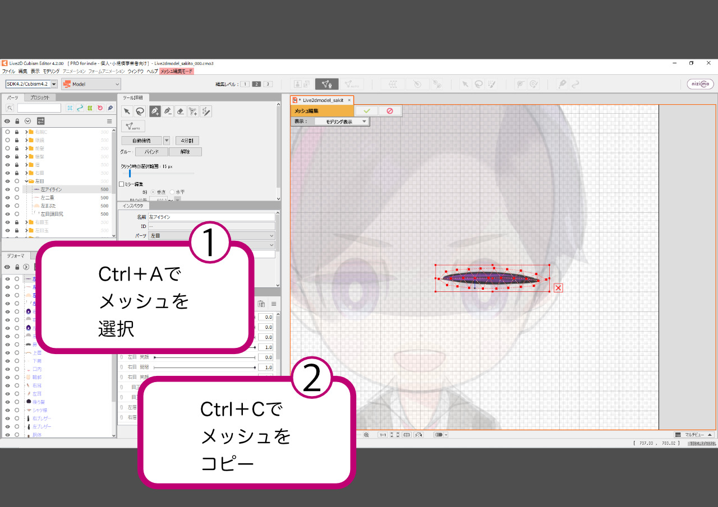Select the arrow selection tool in tool details
The width and height of the screenshot is (718, 507).
(x=127, y=111)
